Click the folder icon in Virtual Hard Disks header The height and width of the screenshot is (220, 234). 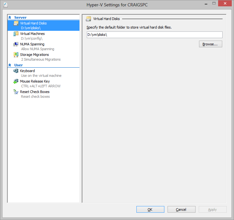click(88, 19)
